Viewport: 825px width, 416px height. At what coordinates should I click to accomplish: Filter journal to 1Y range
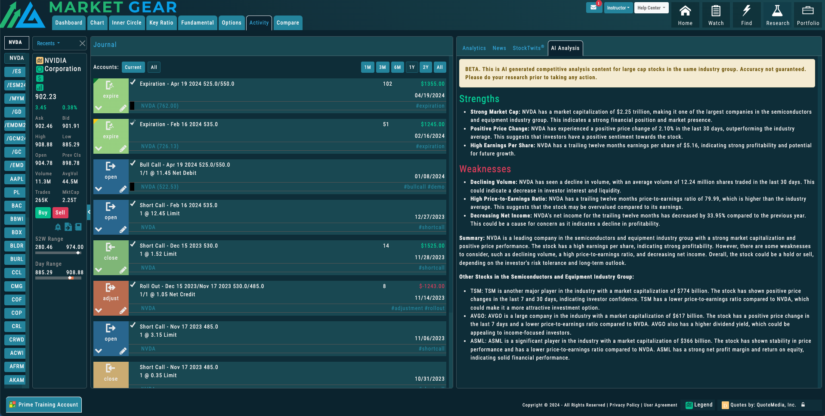click(412, 67)
